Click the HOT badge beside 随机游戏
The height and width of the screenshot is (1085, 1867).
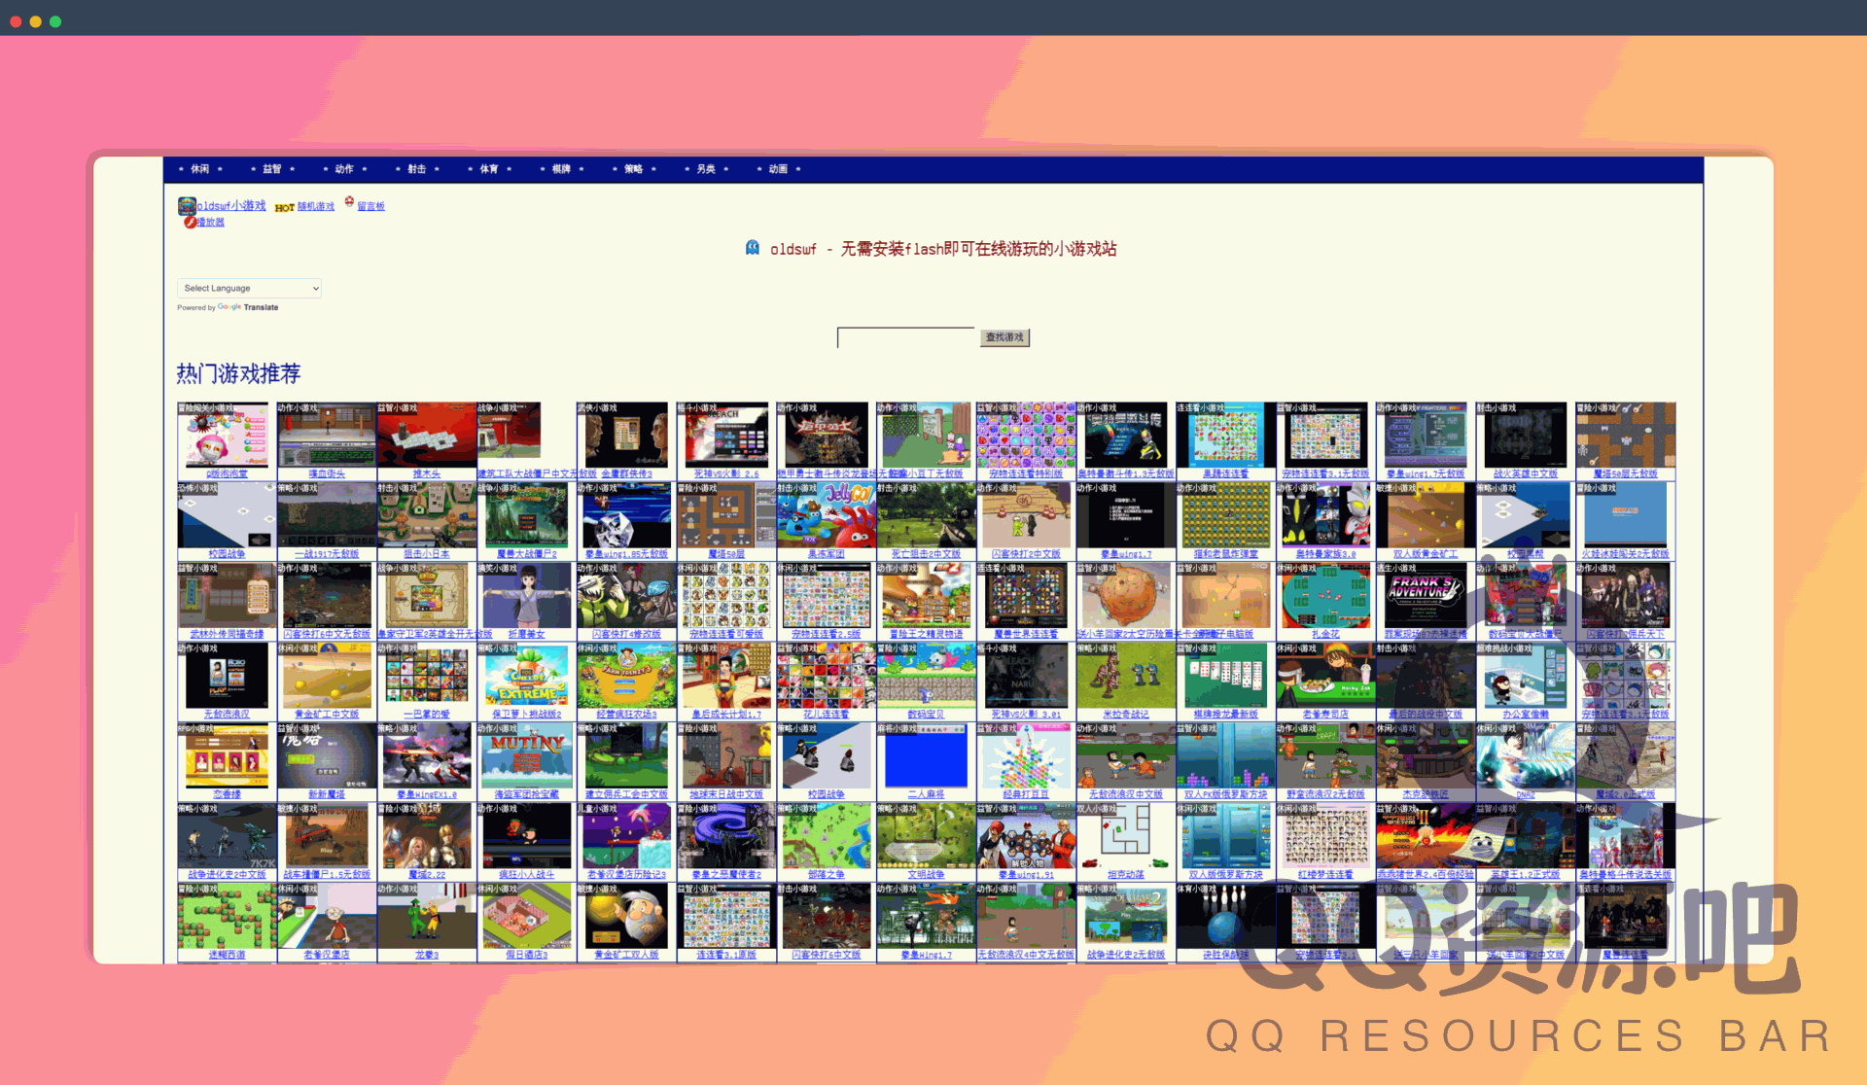(284, 207)
